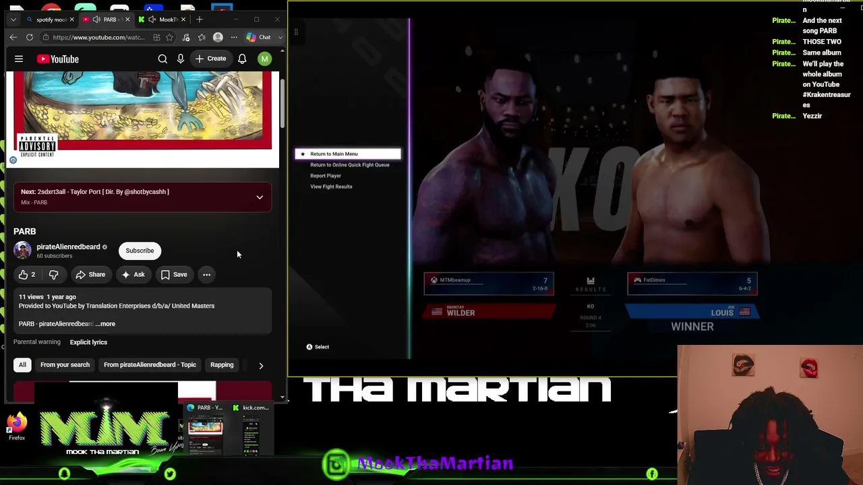Share the PARB video
Image resolution: width=863 pixels, height=485 pixels.
click(90, 275)
